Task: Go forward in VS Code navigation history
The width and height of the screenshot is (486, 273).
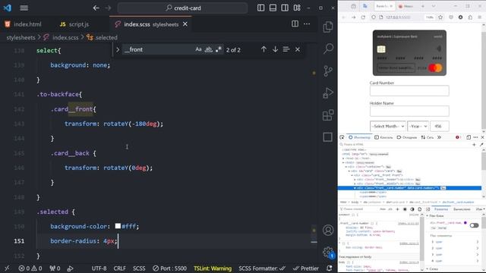Action: 108,8
